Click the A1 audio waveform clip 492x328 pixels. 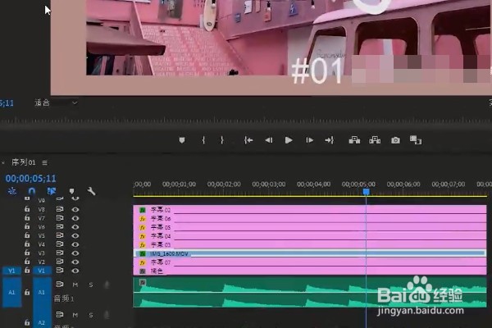(310, 292)
